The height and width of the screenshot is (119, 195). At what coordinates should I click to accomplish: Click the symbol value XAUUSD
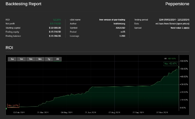pos(120,28)
